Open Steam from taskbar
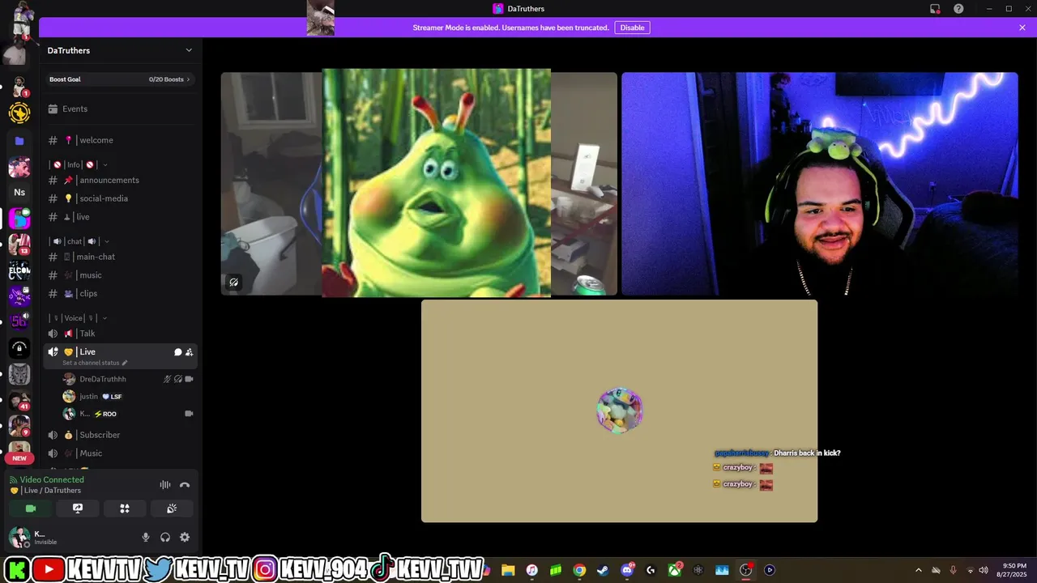This screenshot has height=583, width=1037. point(603,570)
